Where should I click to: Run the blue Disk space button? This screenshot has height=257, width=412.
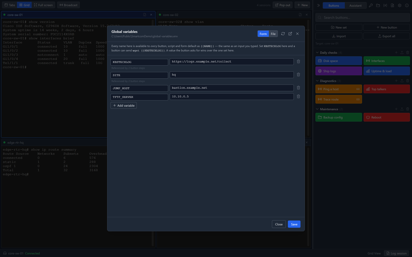click(x=339, y=61)
